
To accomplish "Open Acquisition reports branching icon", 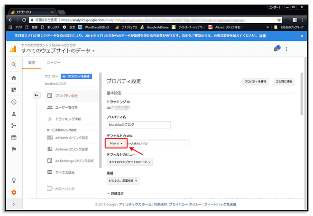I will click(14, 126).
